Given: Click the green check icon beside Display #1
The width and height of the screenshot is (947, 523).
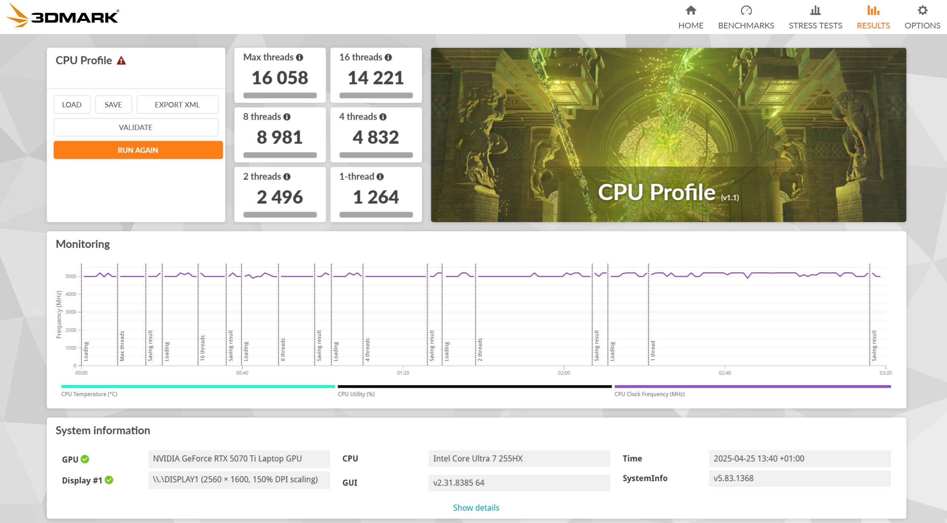Looking at the screenshot, I should pos(109,480).
